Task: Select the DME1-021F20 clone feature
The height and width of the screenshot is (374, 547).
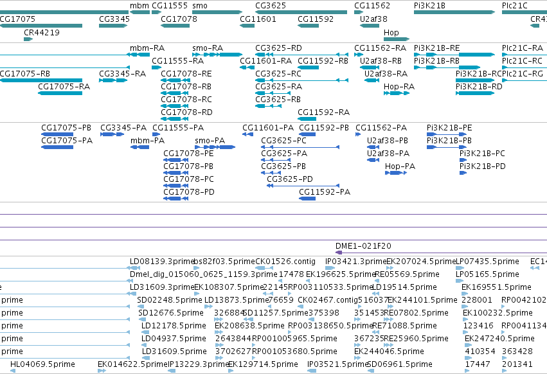Action: point(441,253)
